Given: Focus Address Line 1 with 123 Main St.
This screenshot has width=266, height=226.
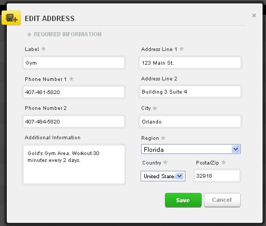Looking at the screenshot, I should point(190,63).
